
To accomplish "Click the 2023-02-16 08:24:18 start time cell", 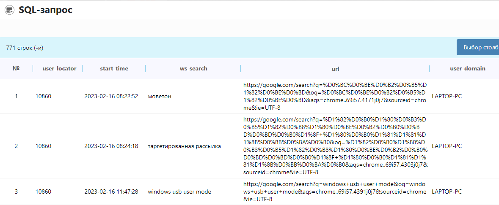I will [111, 146].
